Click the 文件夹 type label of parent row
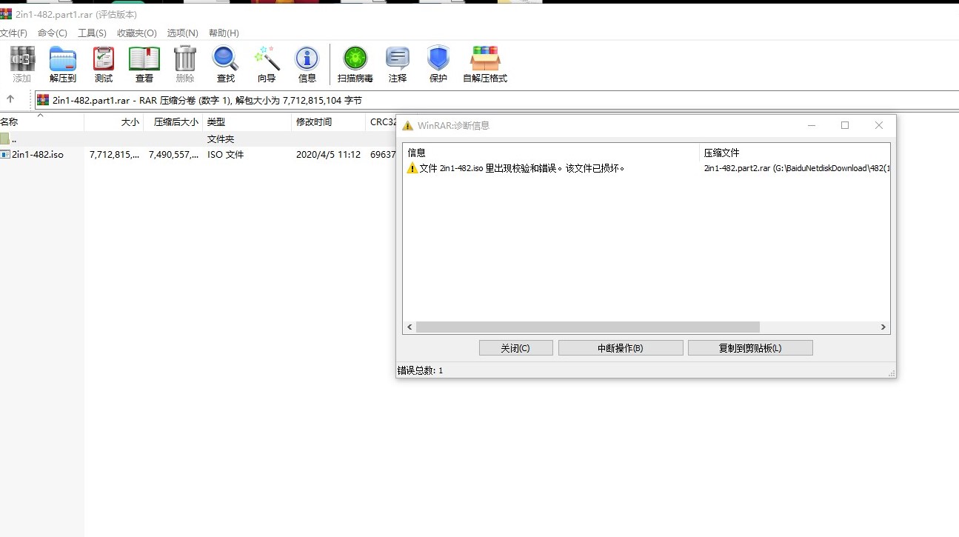This screenshot has width=959, height=537. (221, 139)
